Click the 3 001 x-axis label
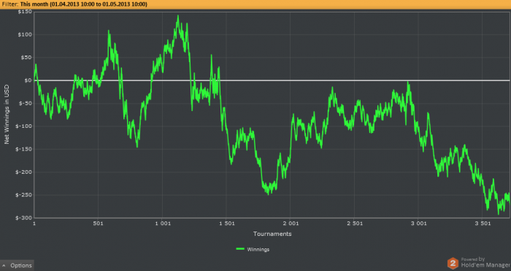This screenshot has width=511, height=271. pos(419,224)
